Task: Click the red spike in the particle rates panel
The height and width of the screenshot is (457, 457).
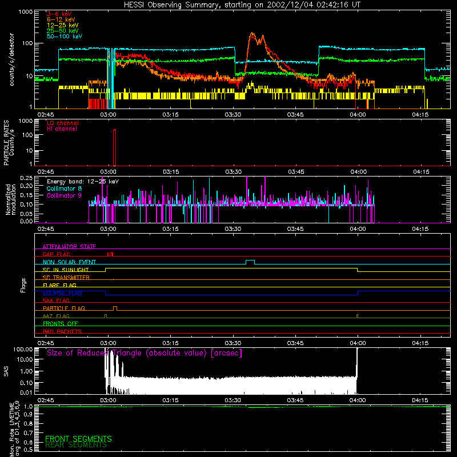Action: click(114, 147)
